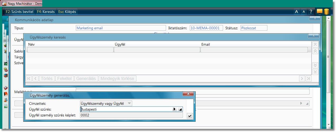Click the Ügyfél személy szűrés képlet field

pos(131,115)
